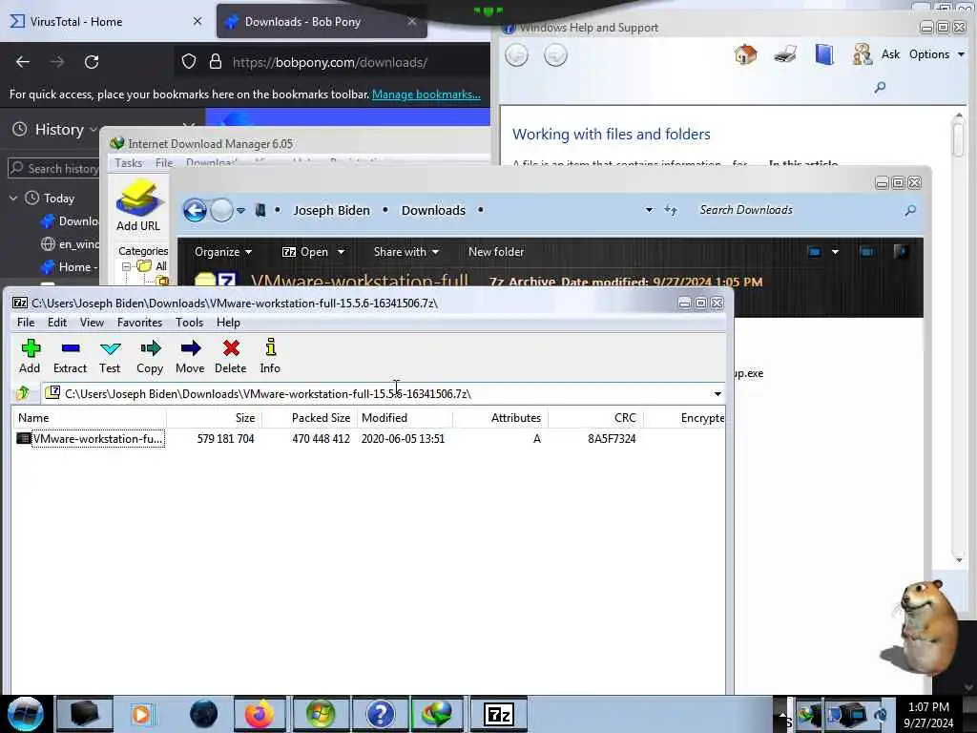This screenshot has height=733, width=977.
Task: Click Downloads in Explorer breadcrumb
Action: pos(434,211)
